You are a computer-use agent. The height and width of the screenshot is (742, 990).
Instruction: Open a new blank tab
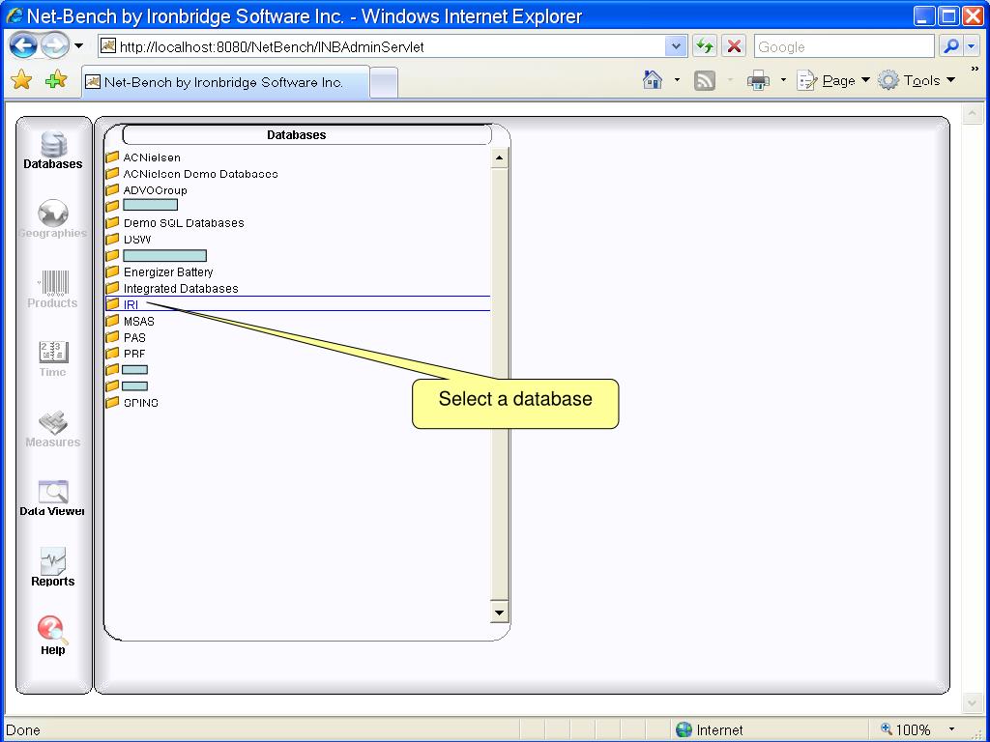[x=384, y=83]
